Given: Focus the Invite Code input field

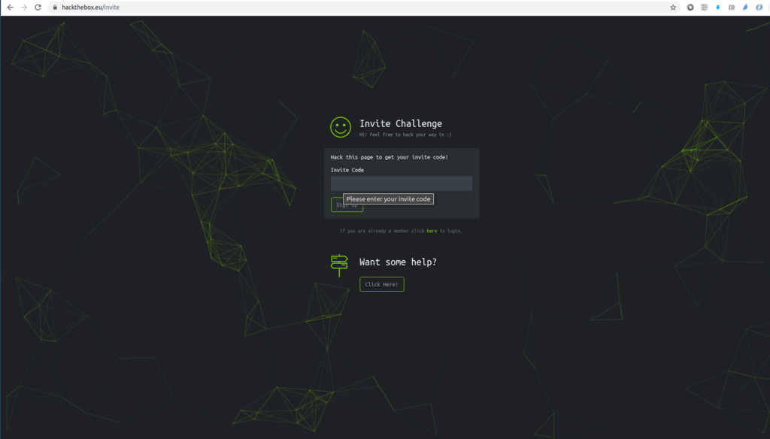Looking at the screenshot, I should [x=402, y=183].
